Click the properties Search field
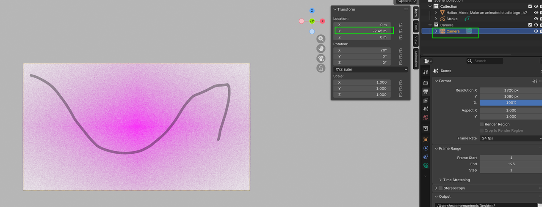 point(485,61)
